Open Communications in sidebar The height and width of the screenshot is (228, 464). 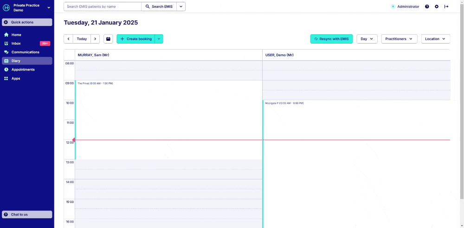[25, 52]
